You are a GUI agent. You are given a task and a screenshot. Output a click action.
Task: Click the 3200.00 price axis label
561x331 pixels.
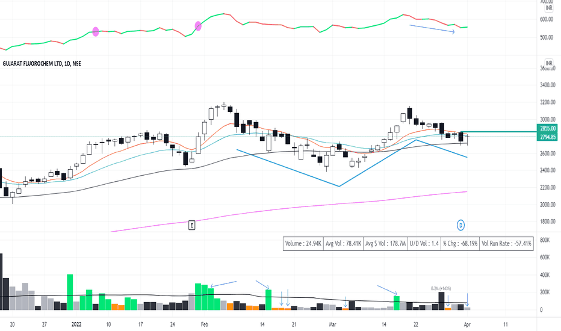pos(547,102)
